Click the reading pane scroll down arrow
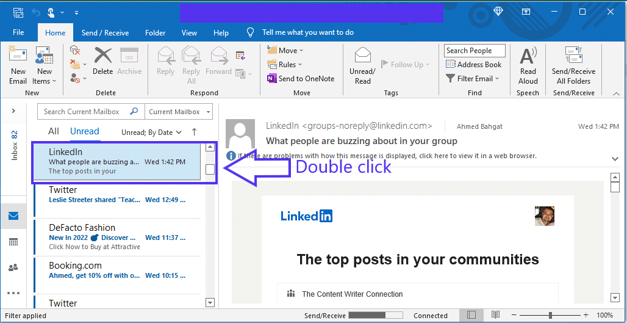627x323 pixels. tap(615, 297)
